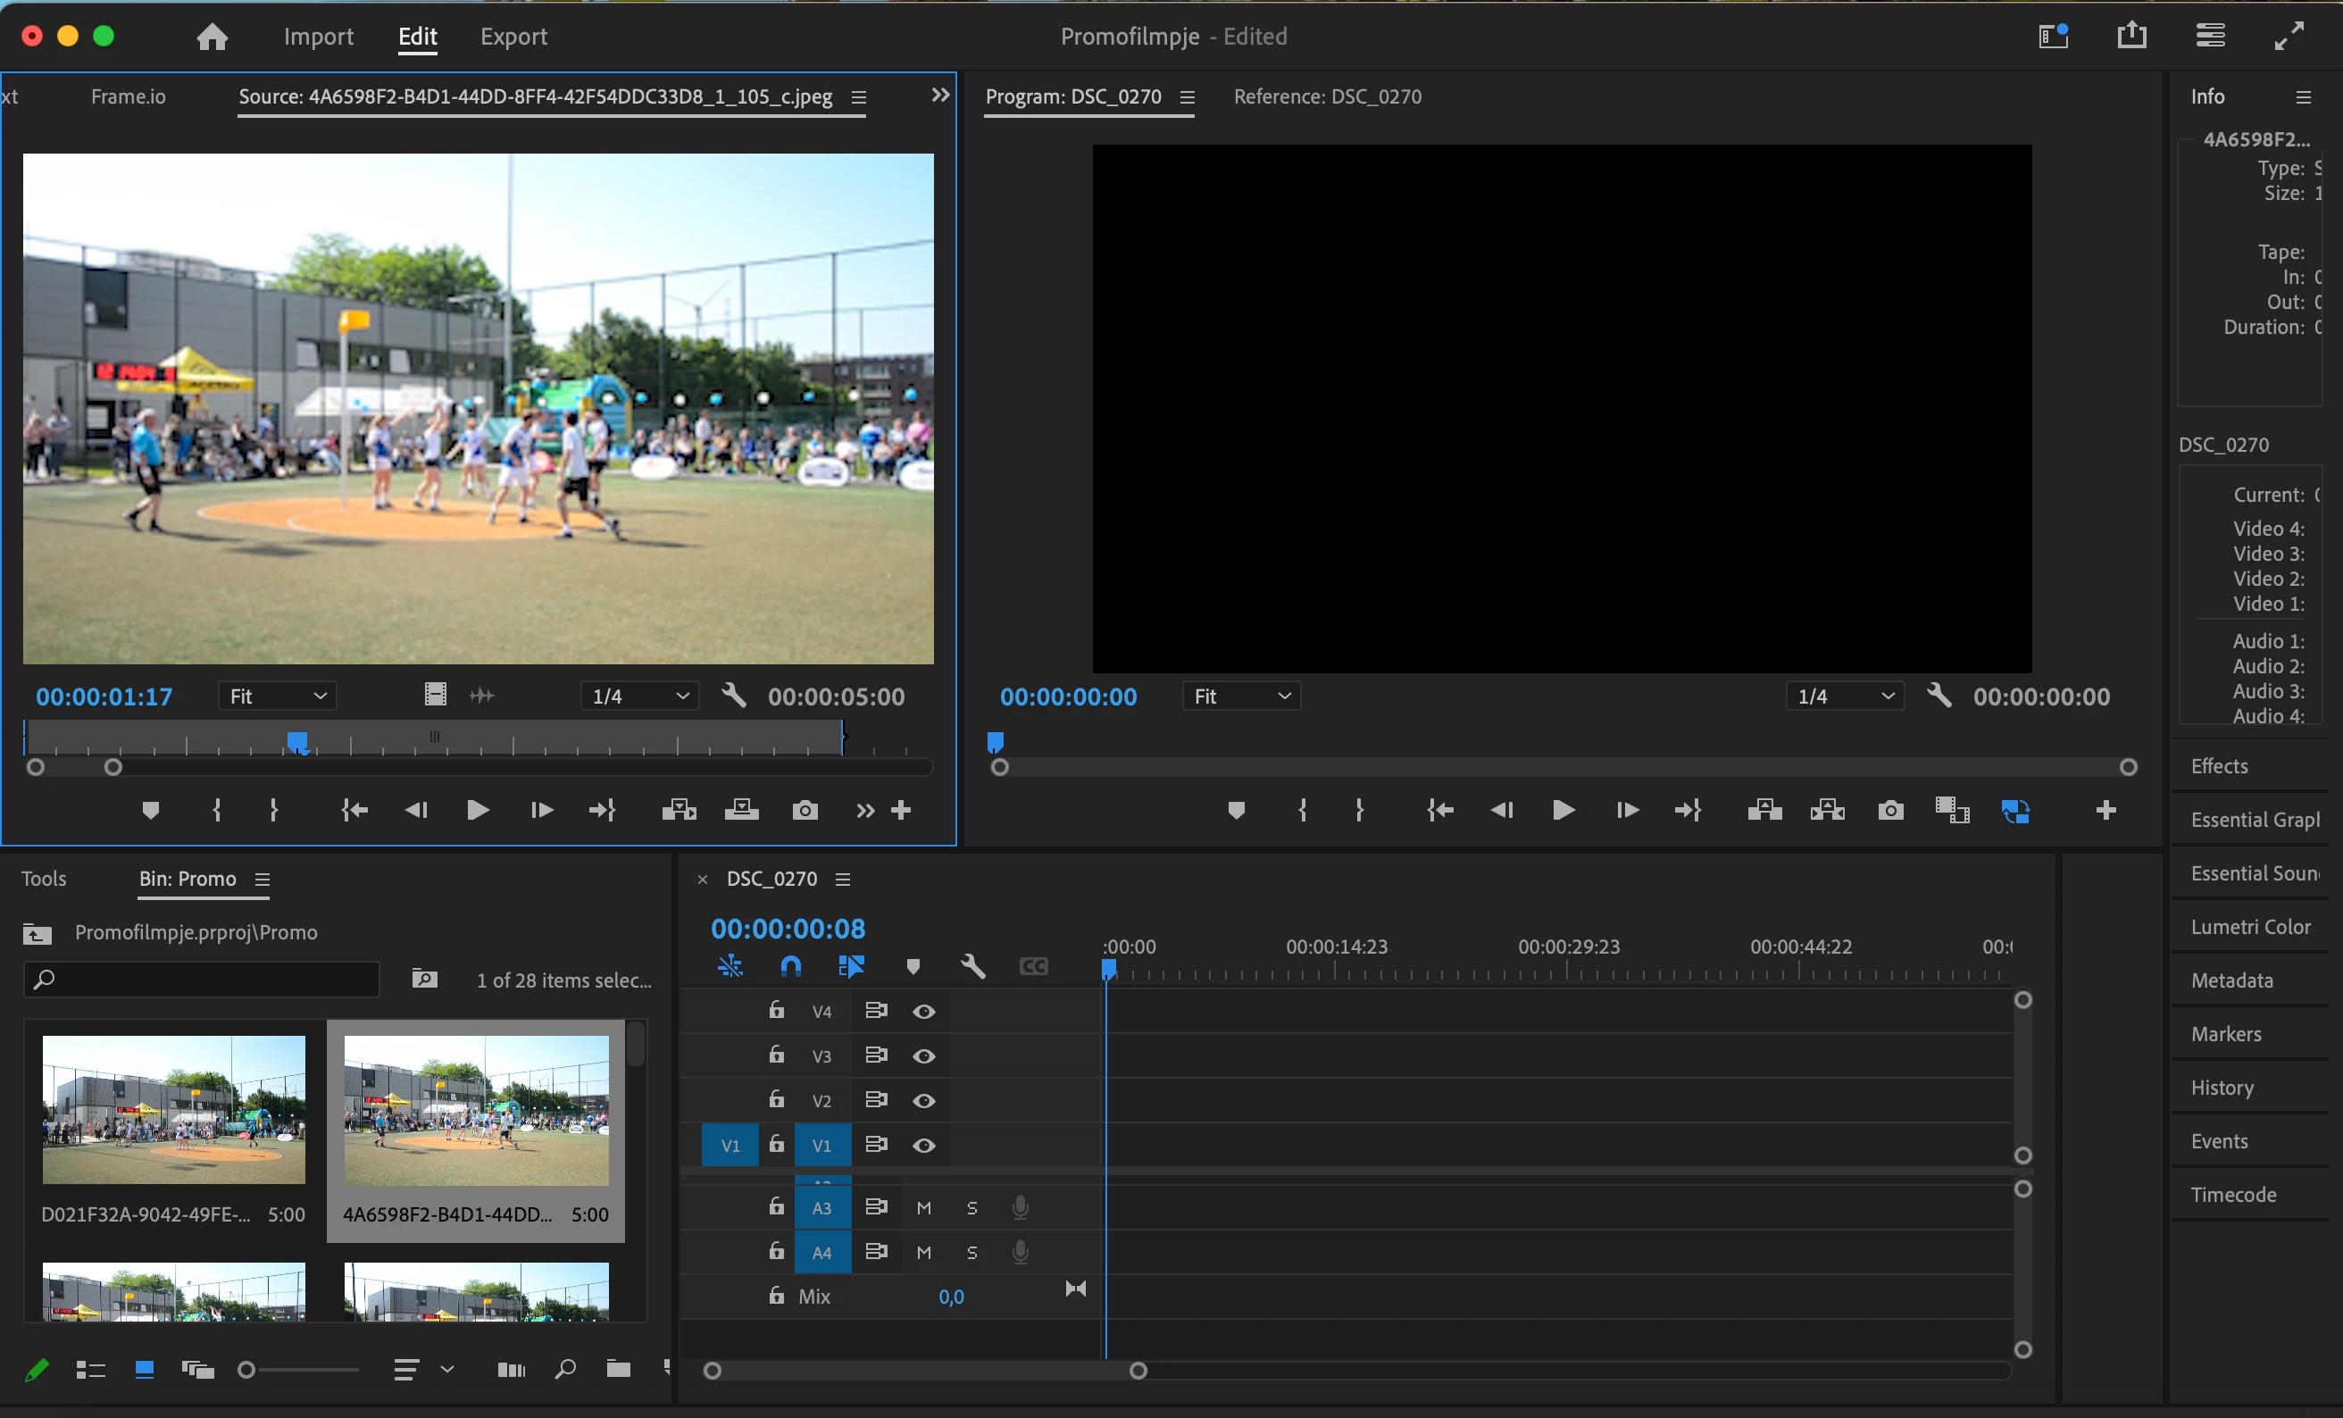Image resolution: width=2343 pixels, height=1418 pixels.
Task: Export frame using Source monitor camera icon
Action: click(x=805, y=810)
